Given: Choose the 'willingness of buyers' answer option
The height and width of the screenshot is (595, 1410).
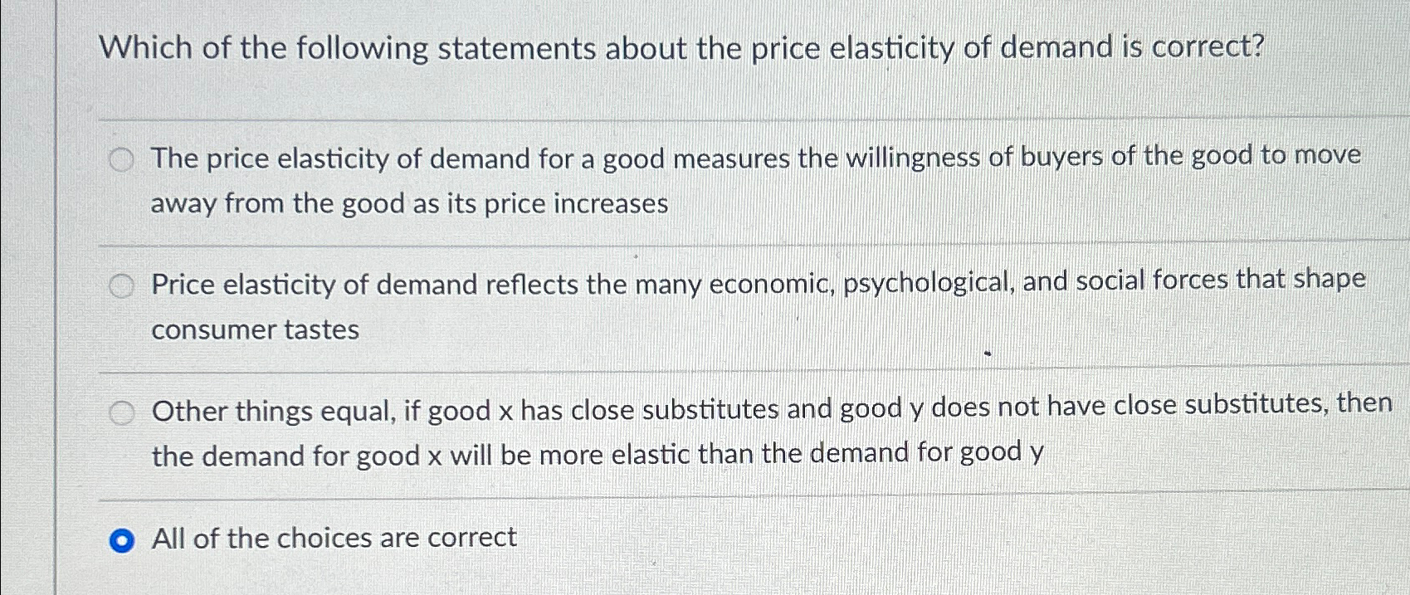Looking at the screenshot, I should click(121, 159).
